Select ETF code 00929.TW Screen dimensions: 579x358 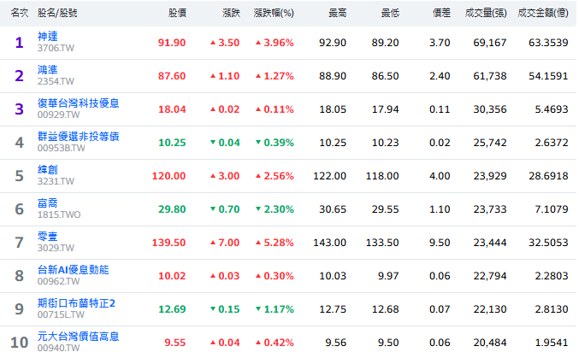58,114
